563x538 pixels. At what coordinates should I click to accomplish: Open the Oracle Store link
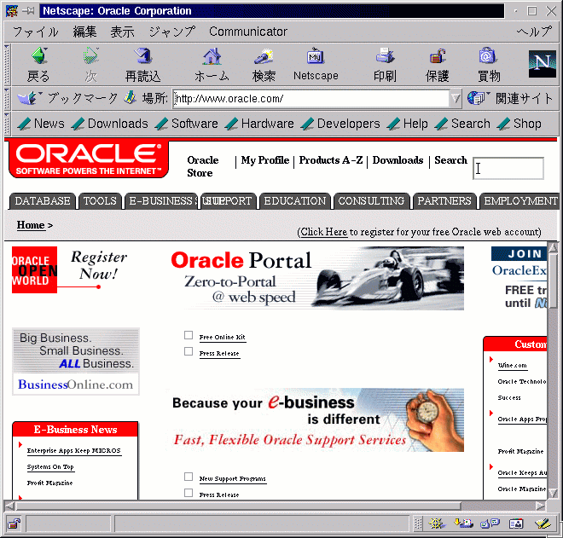pyautogui.click(x=202, y=166)
